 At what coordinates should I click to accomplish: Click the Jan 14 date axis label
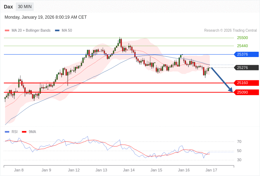click(x=129, y=170)
